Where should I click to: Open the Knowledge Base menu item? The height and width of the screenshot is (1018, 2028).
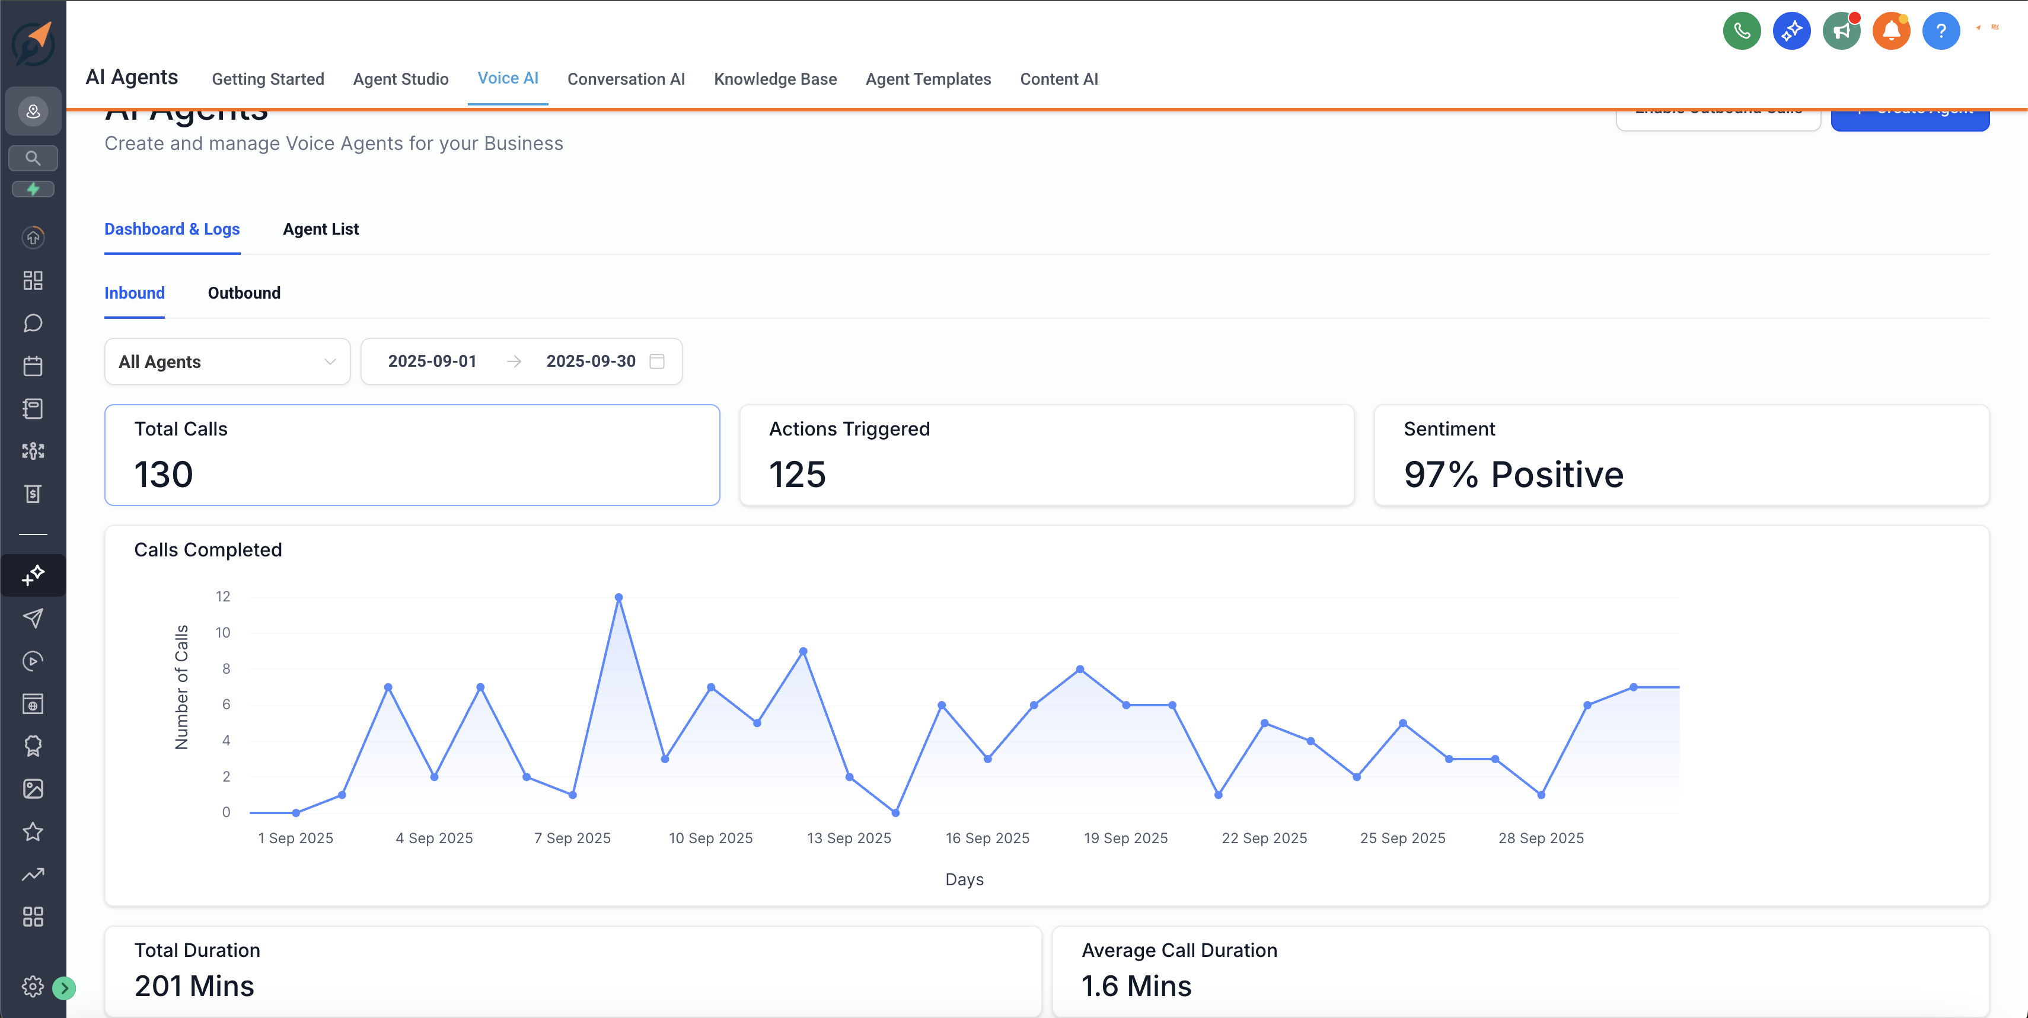pos(776,79)
